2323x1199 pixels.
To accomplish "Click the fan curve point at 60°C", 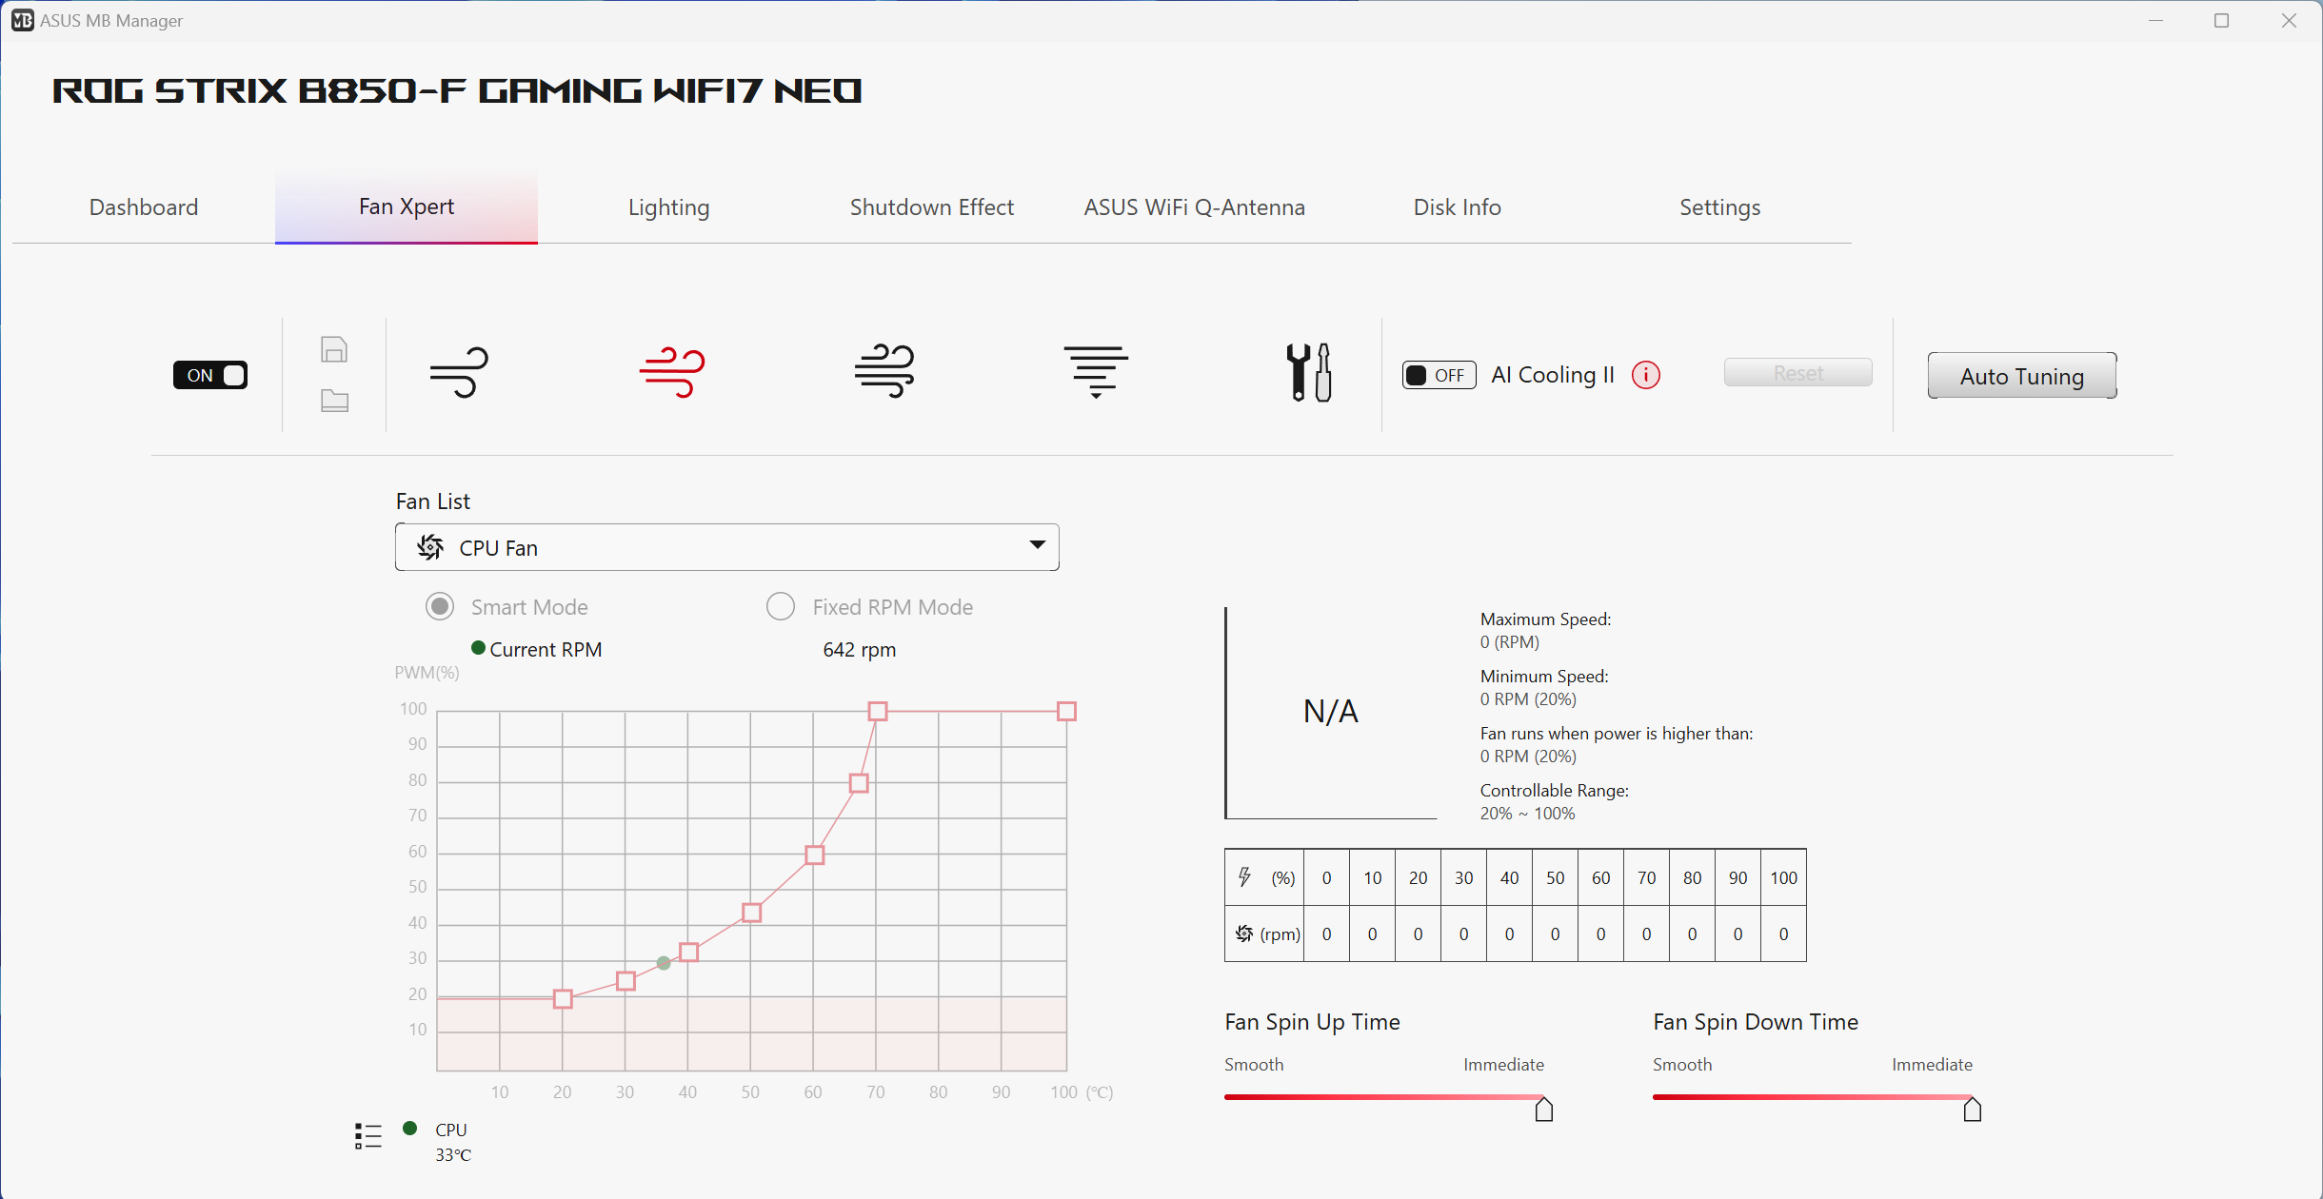I will [x=815, y=855].
